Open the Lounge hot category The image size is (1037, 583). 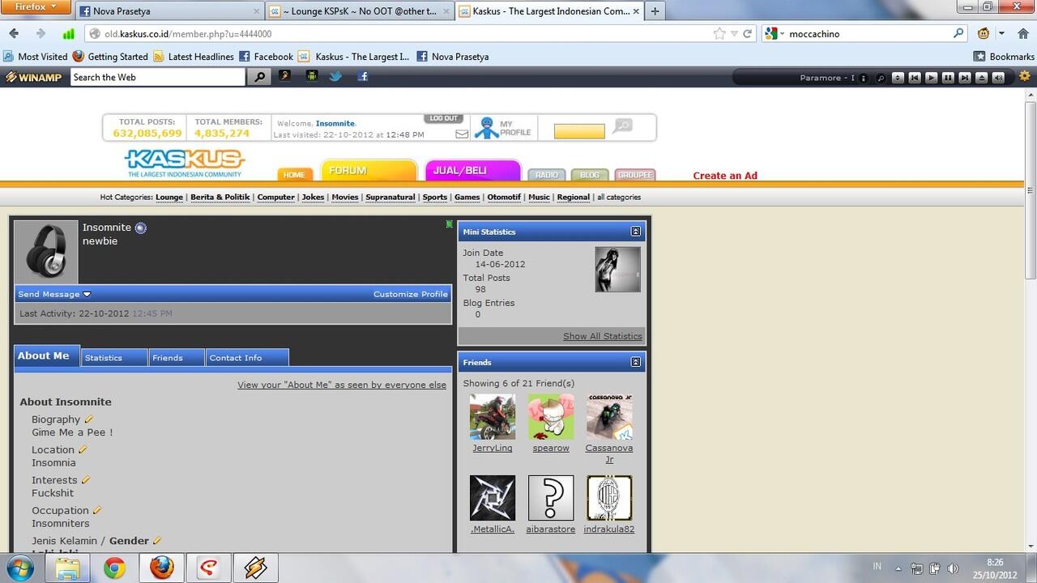(x=169, y=197)
